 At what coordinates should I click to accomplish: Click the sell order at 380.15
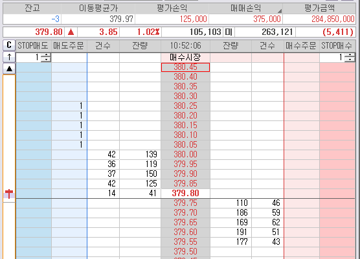pos(69,126)
